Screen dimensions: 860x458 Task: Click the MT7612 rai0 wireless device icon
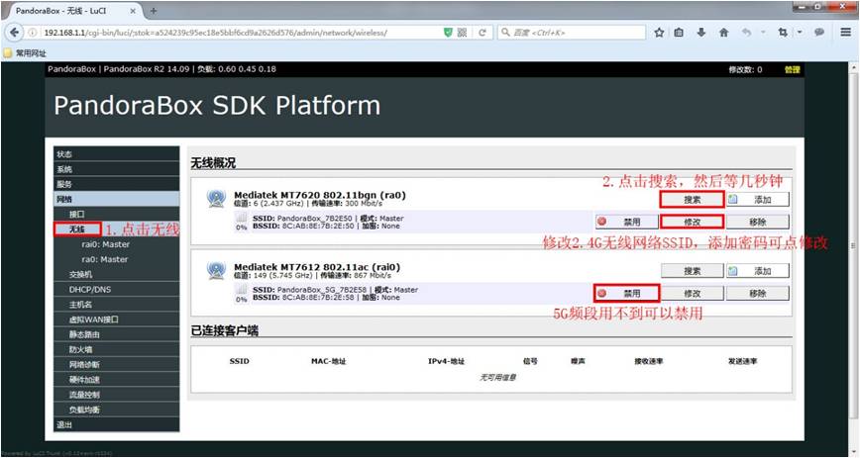click(216, 270)
